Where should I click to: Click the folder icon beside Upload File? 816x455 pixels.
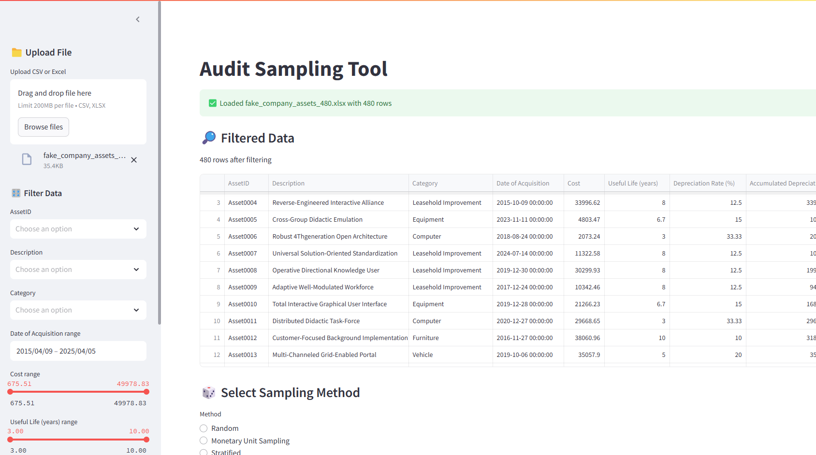point(16,52)
